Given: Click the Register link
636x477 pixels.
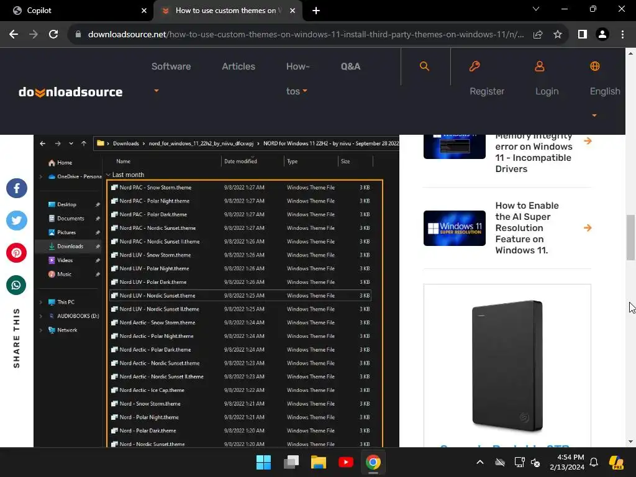Looking at the screenshot, I should [487, 91].
